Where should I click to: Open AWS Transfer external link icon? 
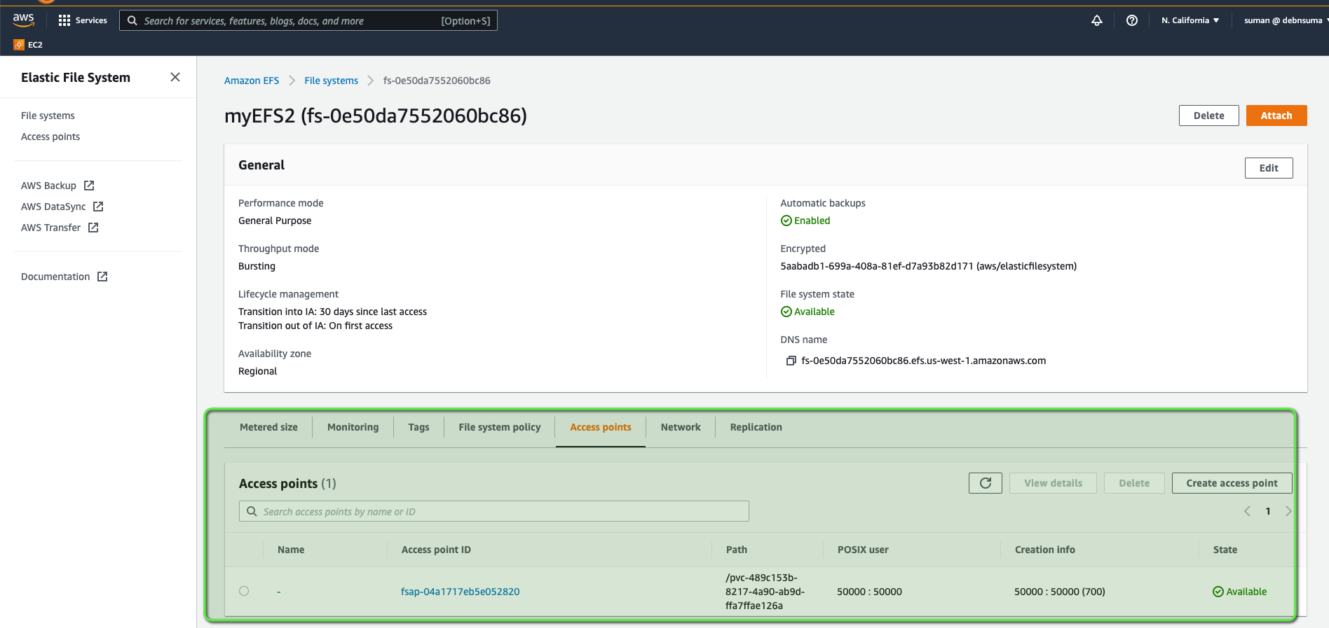point(93,228)
